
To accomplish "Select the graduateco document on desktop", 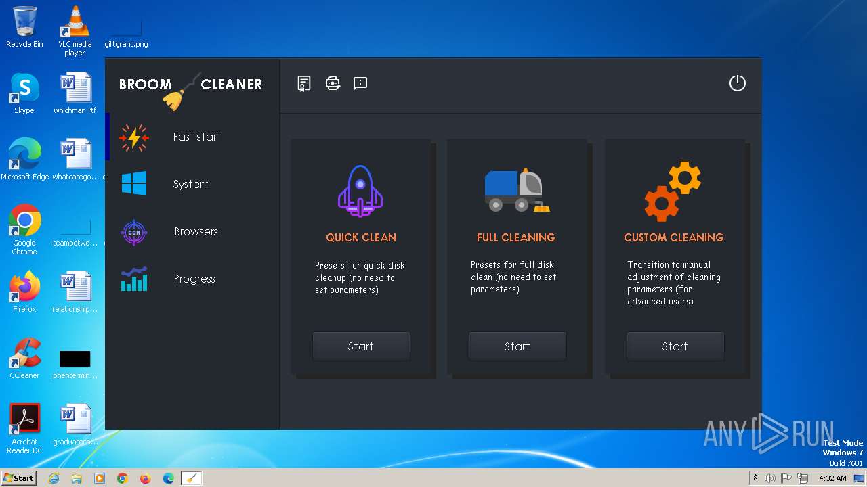I will point(75,425).
